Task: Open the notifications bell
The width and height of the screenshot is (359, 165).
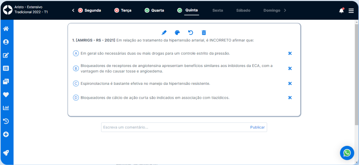Action: point(341,10)
